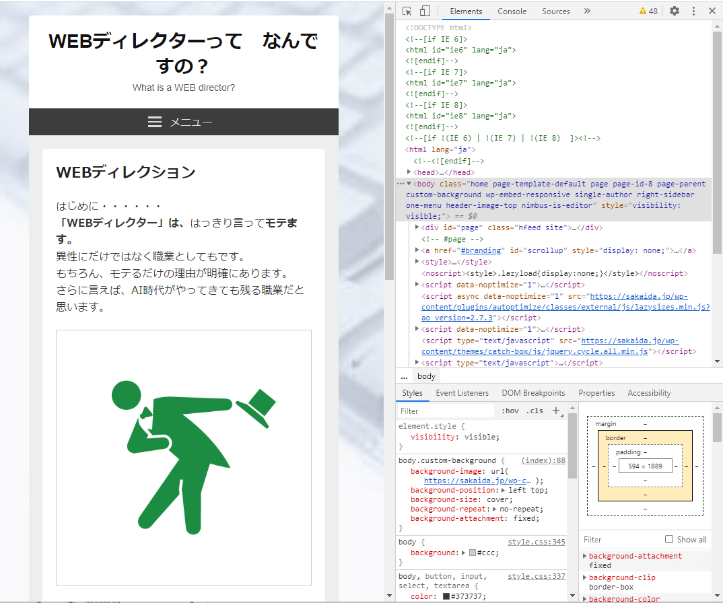Switch to the Sources tab

tap(555, 11)
